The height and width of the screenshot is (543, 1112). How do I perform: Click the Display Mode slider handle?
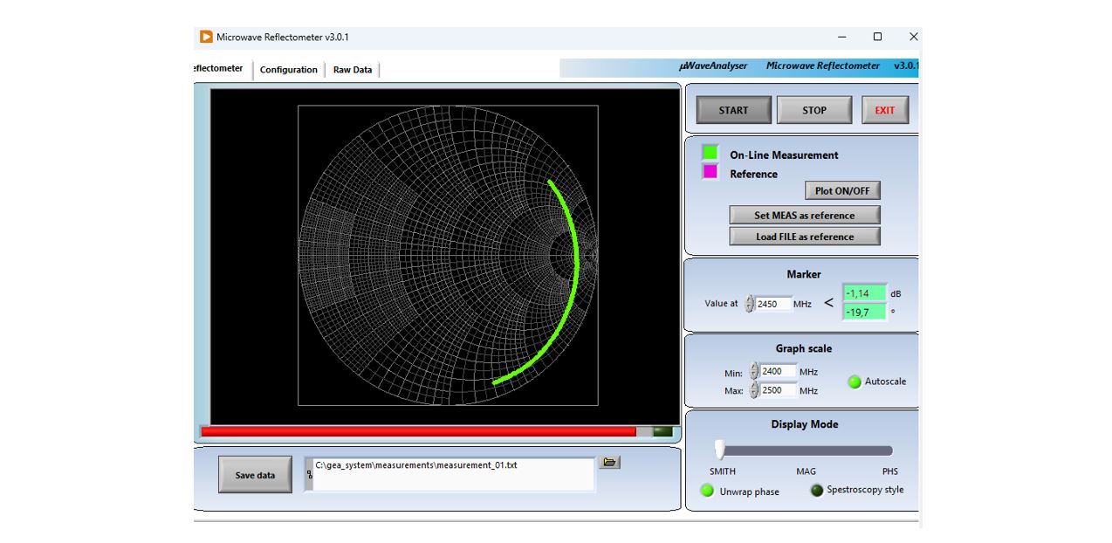pos(719,449)
